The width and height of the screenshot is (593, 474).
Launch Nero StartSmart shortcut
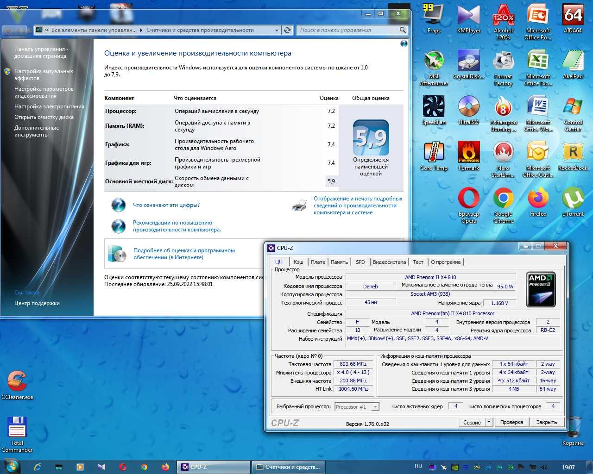pos(503,159)
